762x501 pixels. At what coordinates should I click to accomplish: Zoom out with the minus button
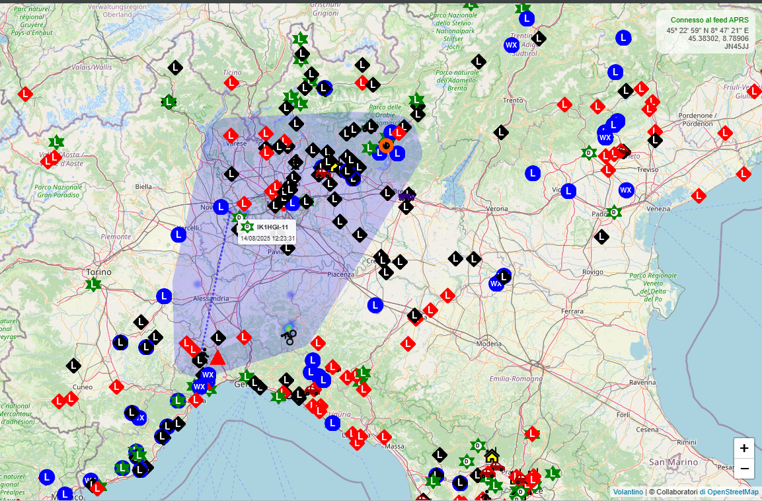(743, 469)
